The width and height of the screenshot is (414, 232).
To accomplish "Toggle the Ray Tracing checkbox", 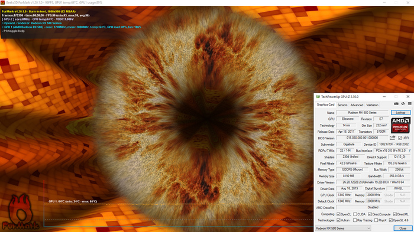I will click(x=355, y=220).
